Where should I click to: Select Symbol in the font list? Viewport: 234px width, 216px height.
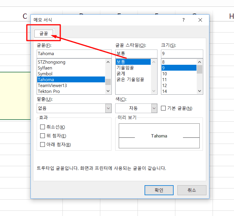tap(71, 74)
